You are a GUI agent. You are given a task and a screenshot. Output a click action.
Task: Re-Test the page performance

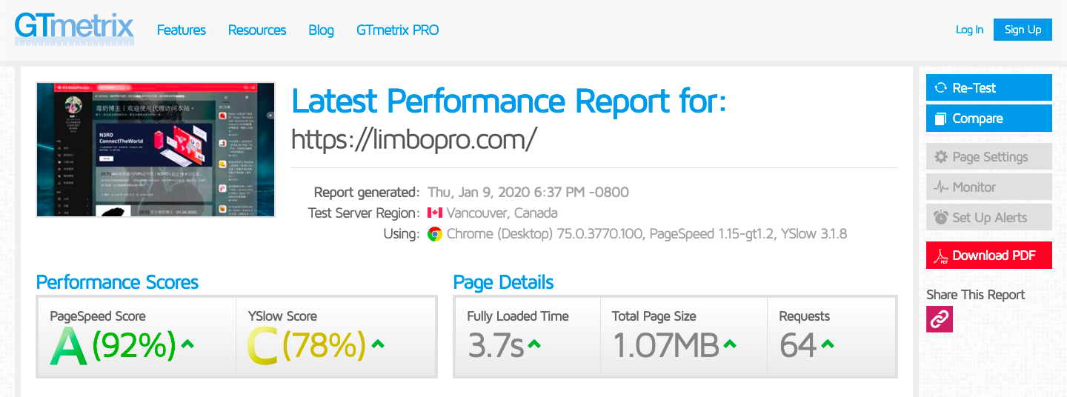coord(989,87)
